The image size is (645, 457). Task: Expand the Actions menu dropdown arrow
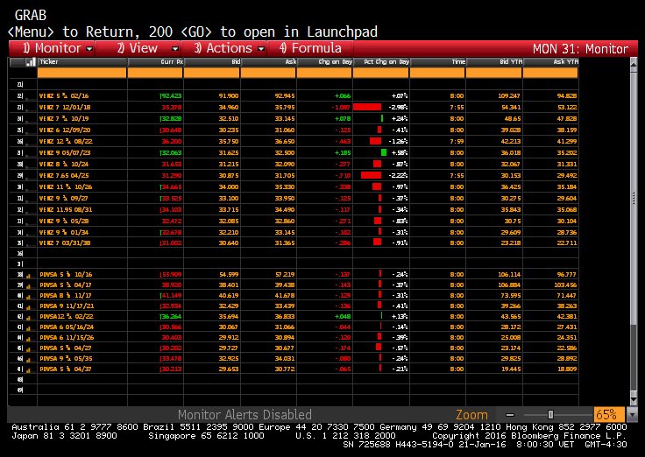[x=261, y=49]
